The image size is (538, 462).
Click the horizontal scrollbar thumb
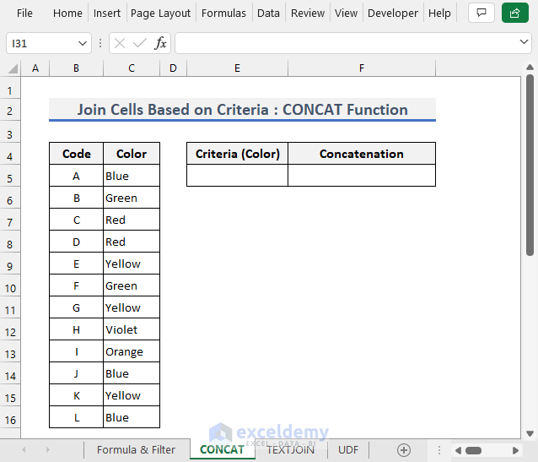coord(473,450)
